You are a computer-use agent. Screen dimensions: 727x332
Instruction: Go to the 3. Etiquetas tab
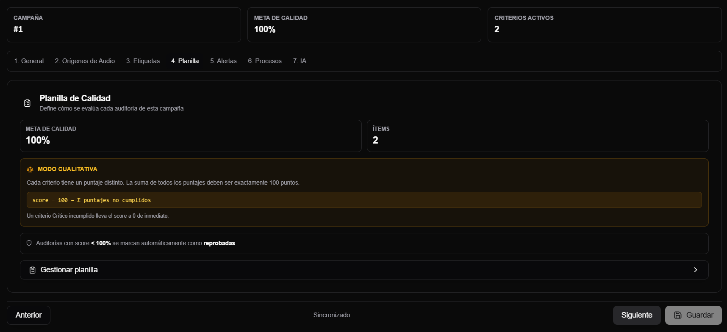tap(143, 61)
